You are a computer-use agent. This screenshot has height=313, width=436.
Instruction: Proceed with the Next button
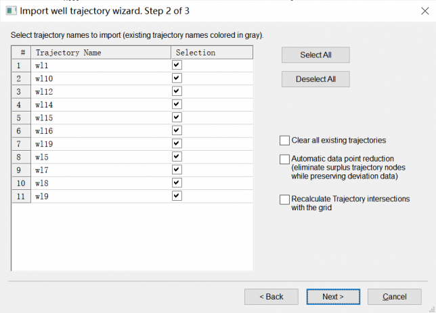[x=332, y=296]
